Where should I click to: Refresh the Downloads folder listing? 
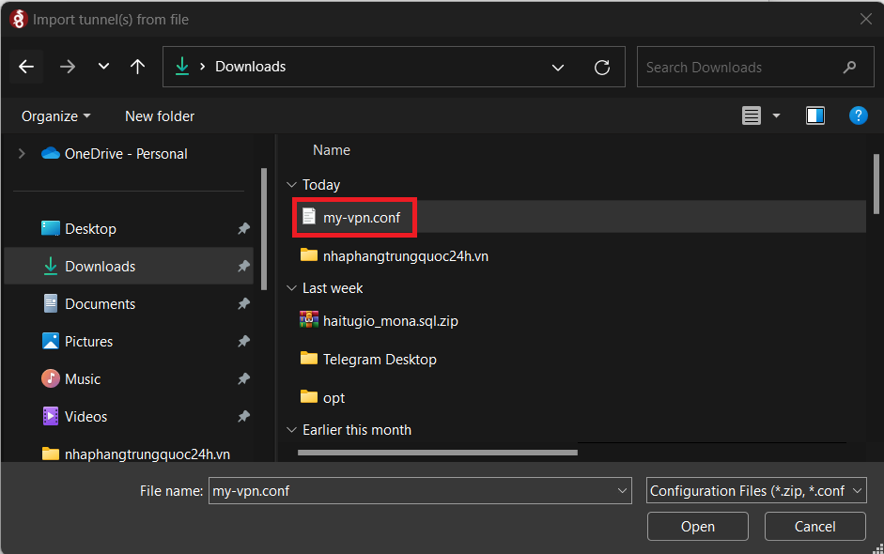pyautogui.click(x=602, y=68)
